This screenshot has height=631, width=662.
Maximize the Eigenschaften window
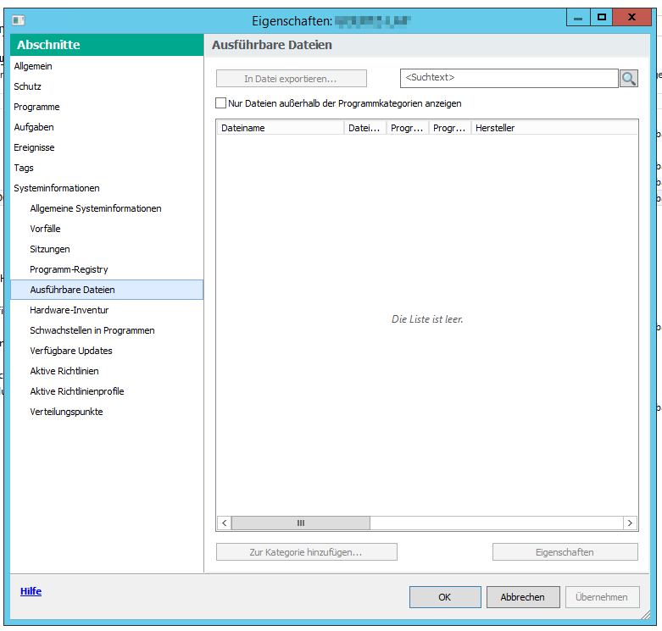click(601, 18)
